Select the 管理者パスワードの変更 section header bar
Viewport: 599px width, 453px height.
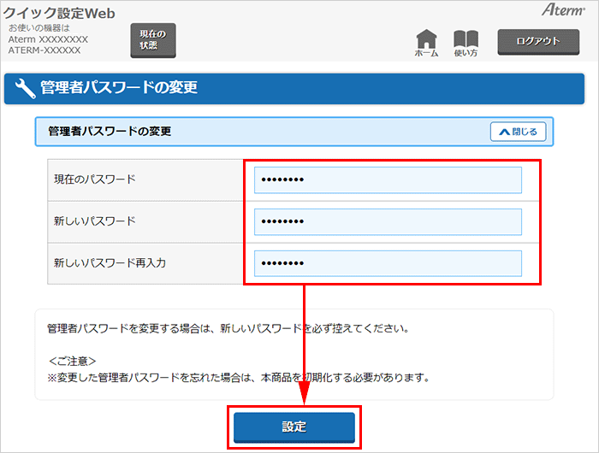pyautogui.click(x=257, y=132)
